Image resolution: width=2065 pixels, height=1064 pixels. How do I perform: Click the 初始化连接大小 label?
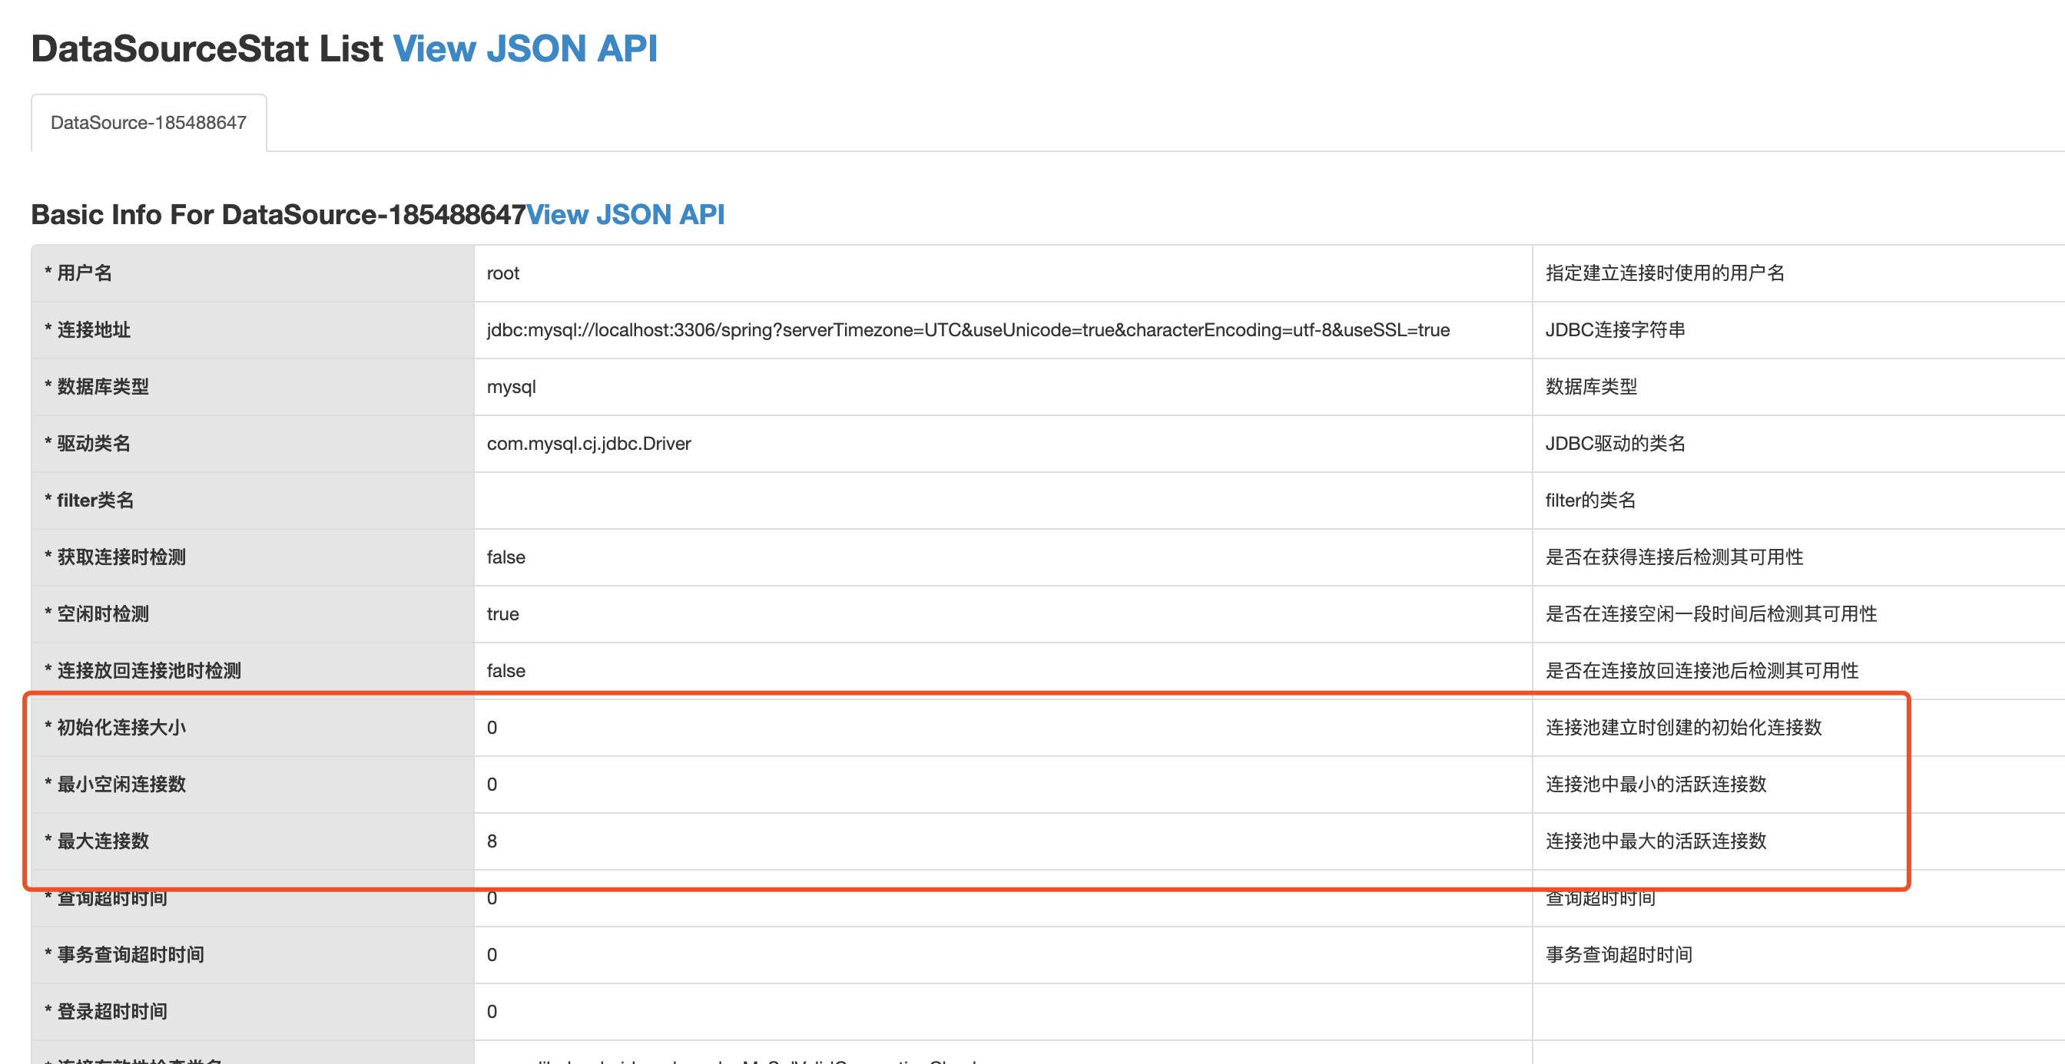pyautogui.click(x=115, y=729)
